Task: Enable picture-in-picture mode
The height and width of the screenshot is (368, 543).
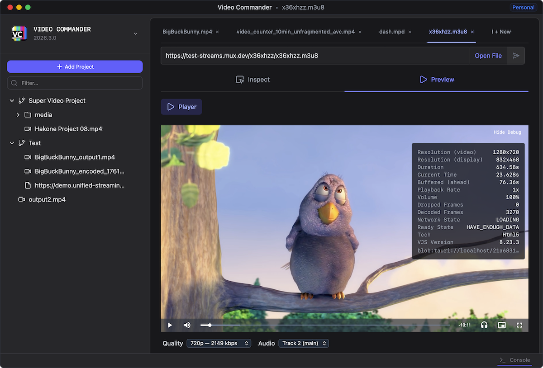Action: point(501,325)
